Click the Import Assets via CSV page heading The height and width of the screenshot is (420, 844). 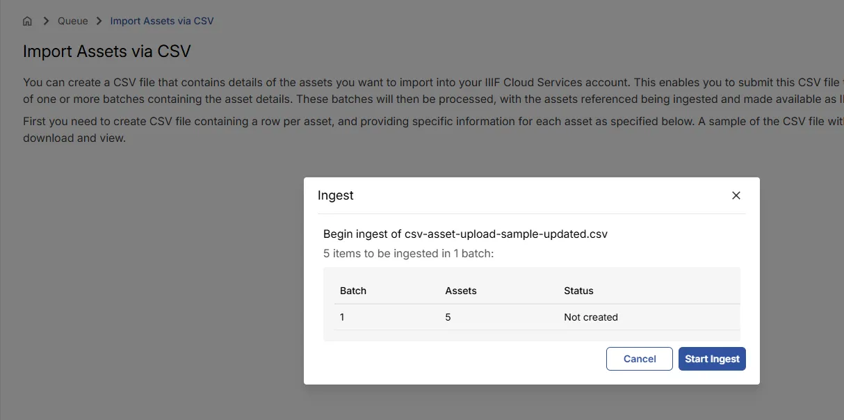click(107, 51)
